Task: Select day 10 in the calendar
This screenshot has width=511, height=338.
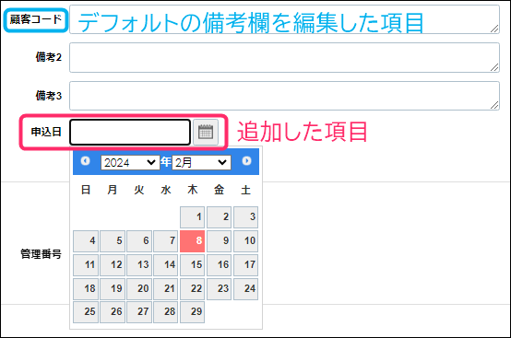Action: [245, 241]
